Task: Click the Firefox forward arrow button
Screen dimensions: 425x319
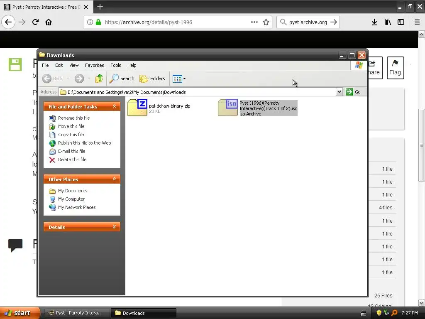Action: 22,22
